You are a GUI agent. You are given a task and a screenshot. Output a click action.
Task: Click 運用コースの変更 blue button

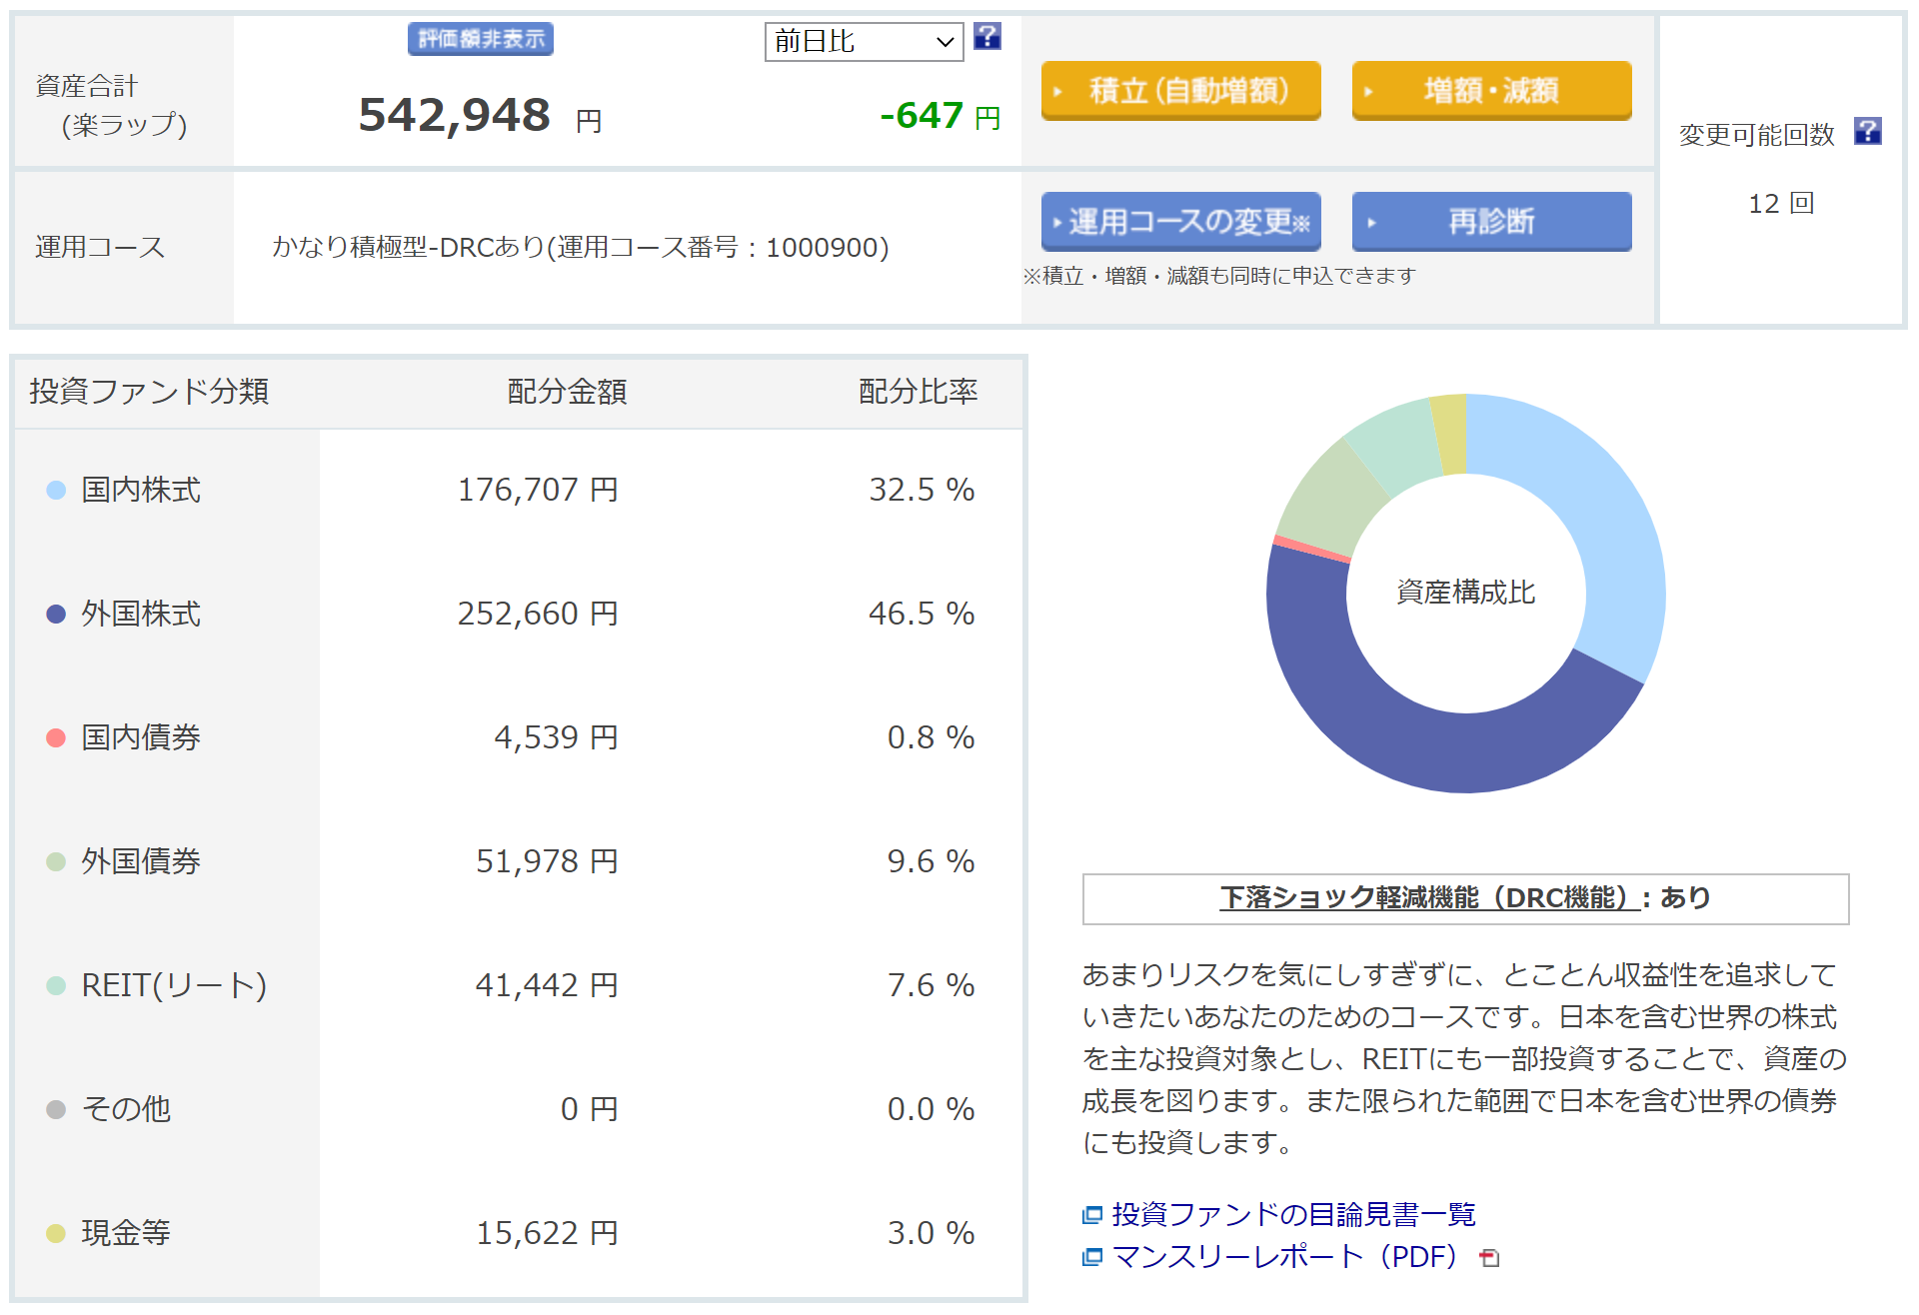1180,222
